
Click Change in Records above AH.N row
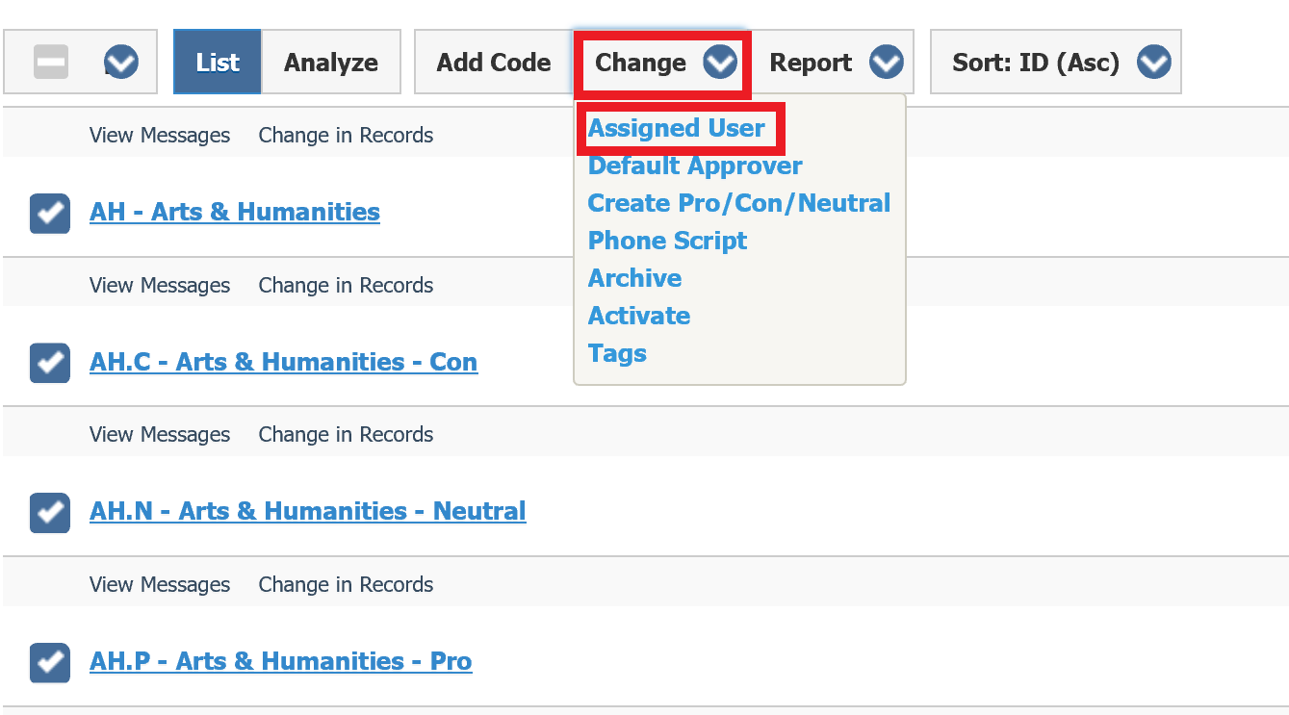point(346,435)
